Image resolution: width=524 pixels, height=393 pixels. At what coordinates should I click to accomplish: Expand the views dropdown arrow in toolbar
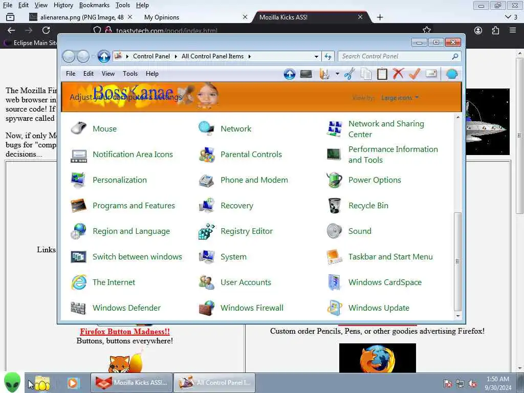tap(337, 74)
